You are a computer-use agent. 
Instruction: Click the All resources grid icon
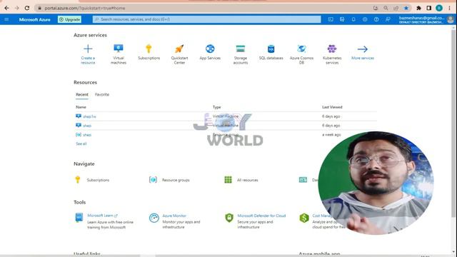pos(228,180)
